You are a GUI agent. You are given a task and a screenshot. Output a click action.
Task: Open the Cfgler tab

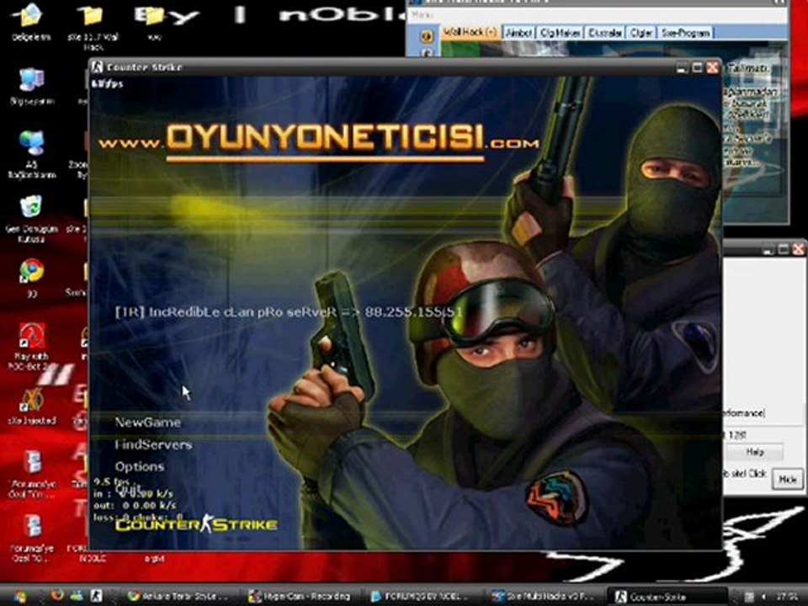tap(641, 33)
